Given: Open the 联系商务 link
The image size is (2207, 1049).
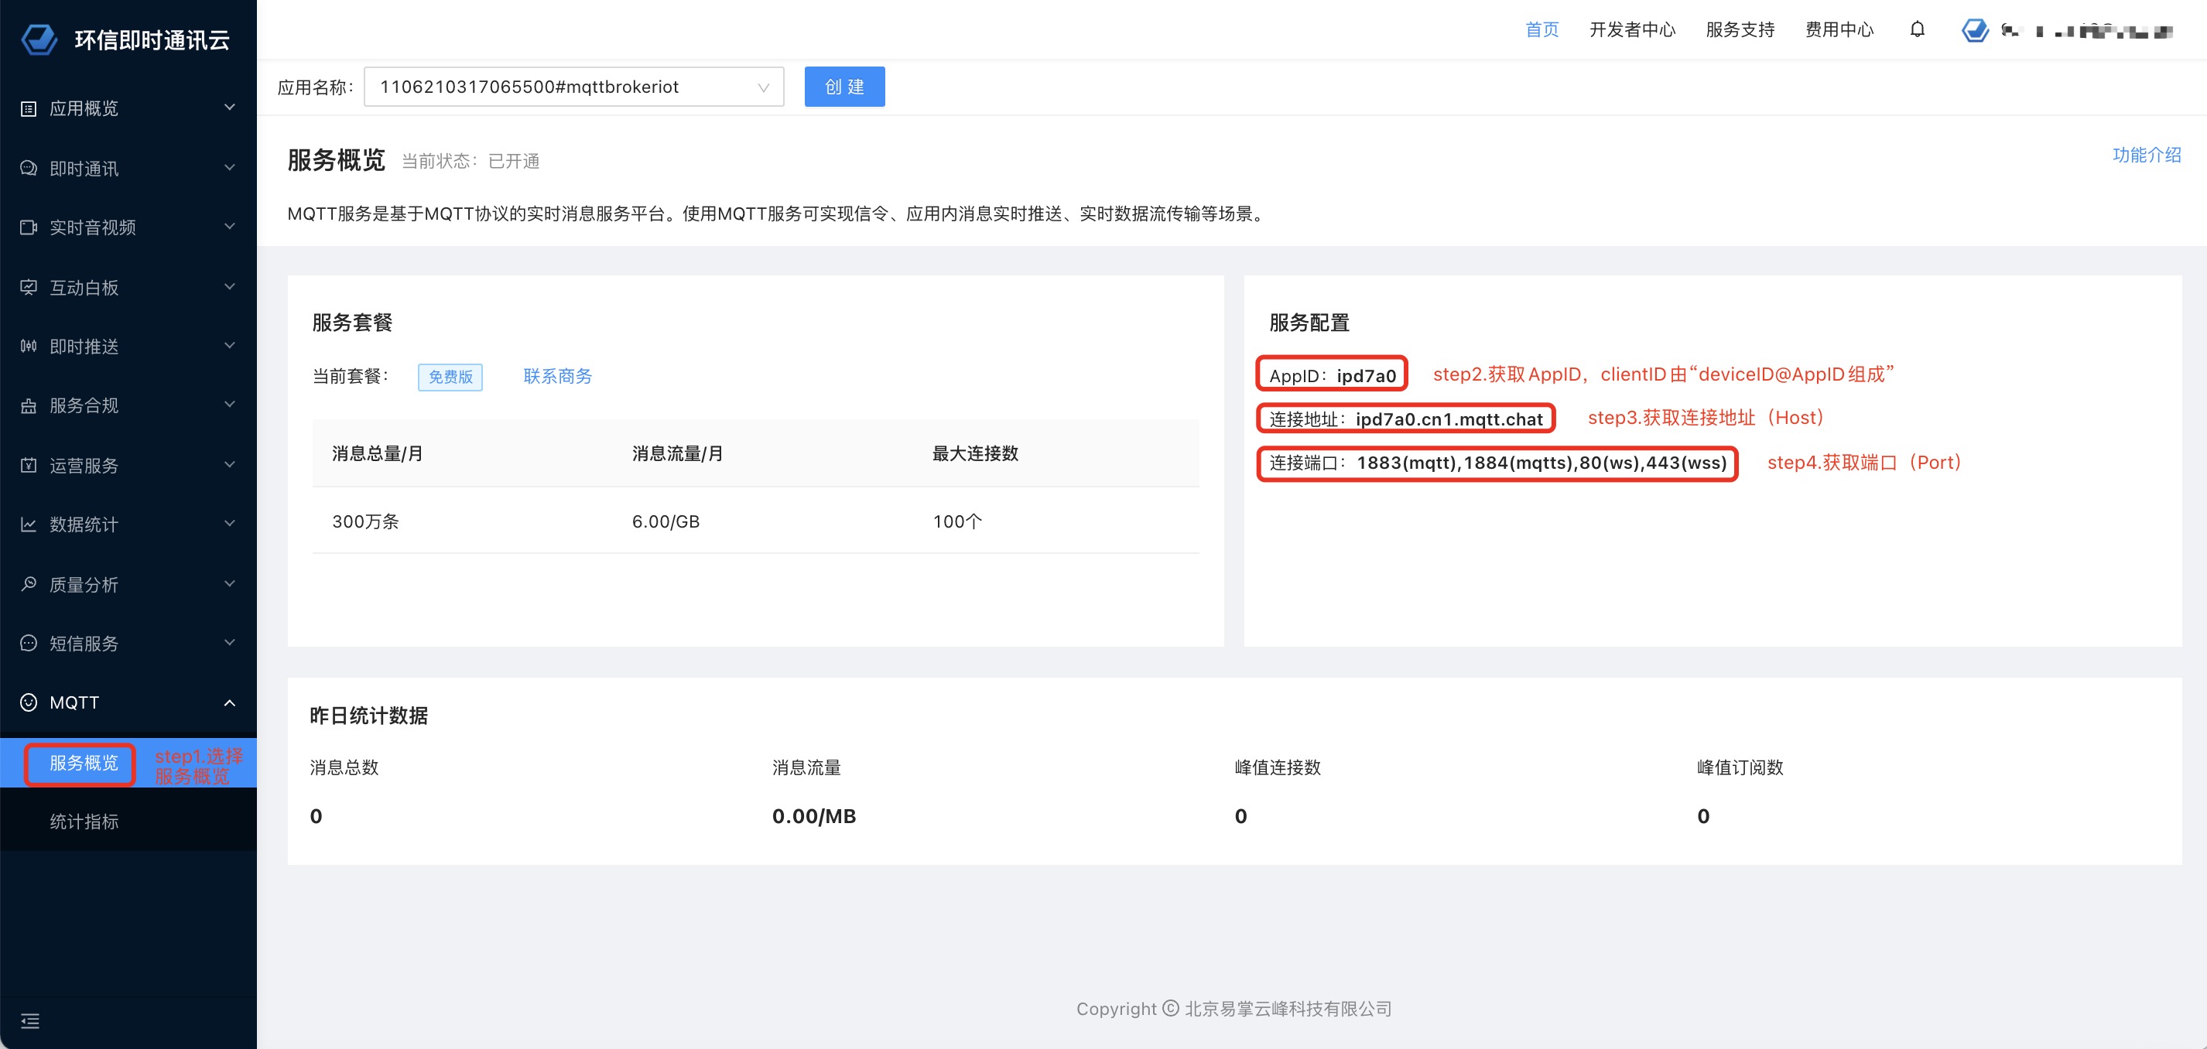Looking at the screenshot, I should (557, 376).
